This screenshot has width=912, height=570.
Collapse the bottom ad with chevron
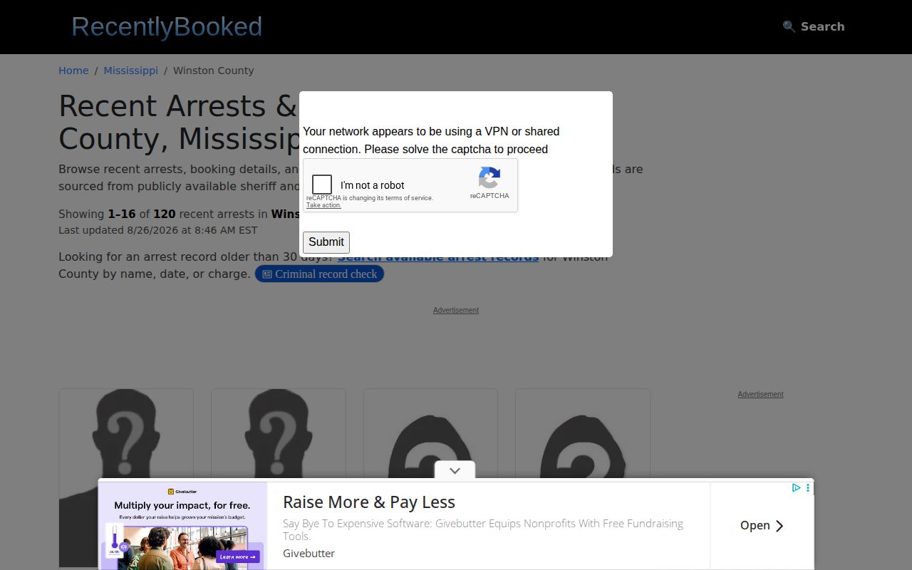tap(455, 470)
